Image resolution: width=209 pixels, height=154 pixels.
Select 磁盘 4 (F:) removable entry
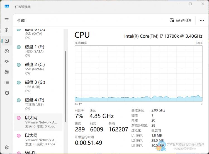tap(38, 104)
